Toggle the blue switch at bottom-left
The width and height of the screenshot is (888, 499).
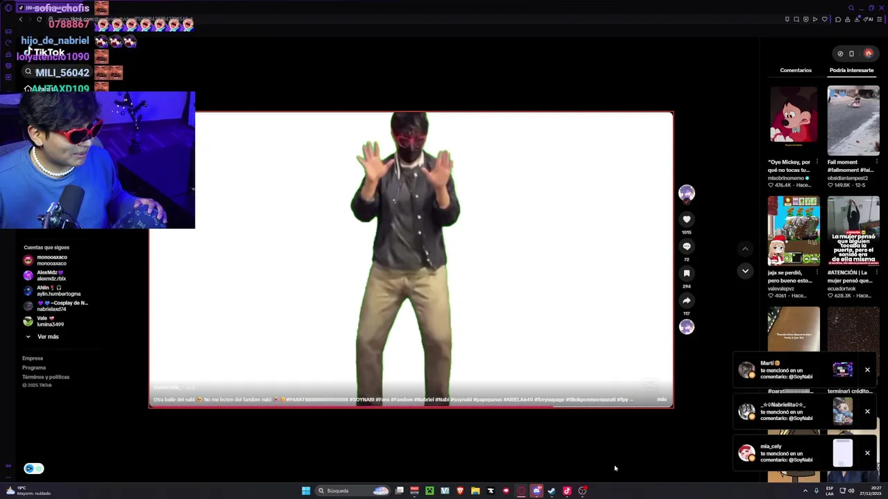click(34, 469)
